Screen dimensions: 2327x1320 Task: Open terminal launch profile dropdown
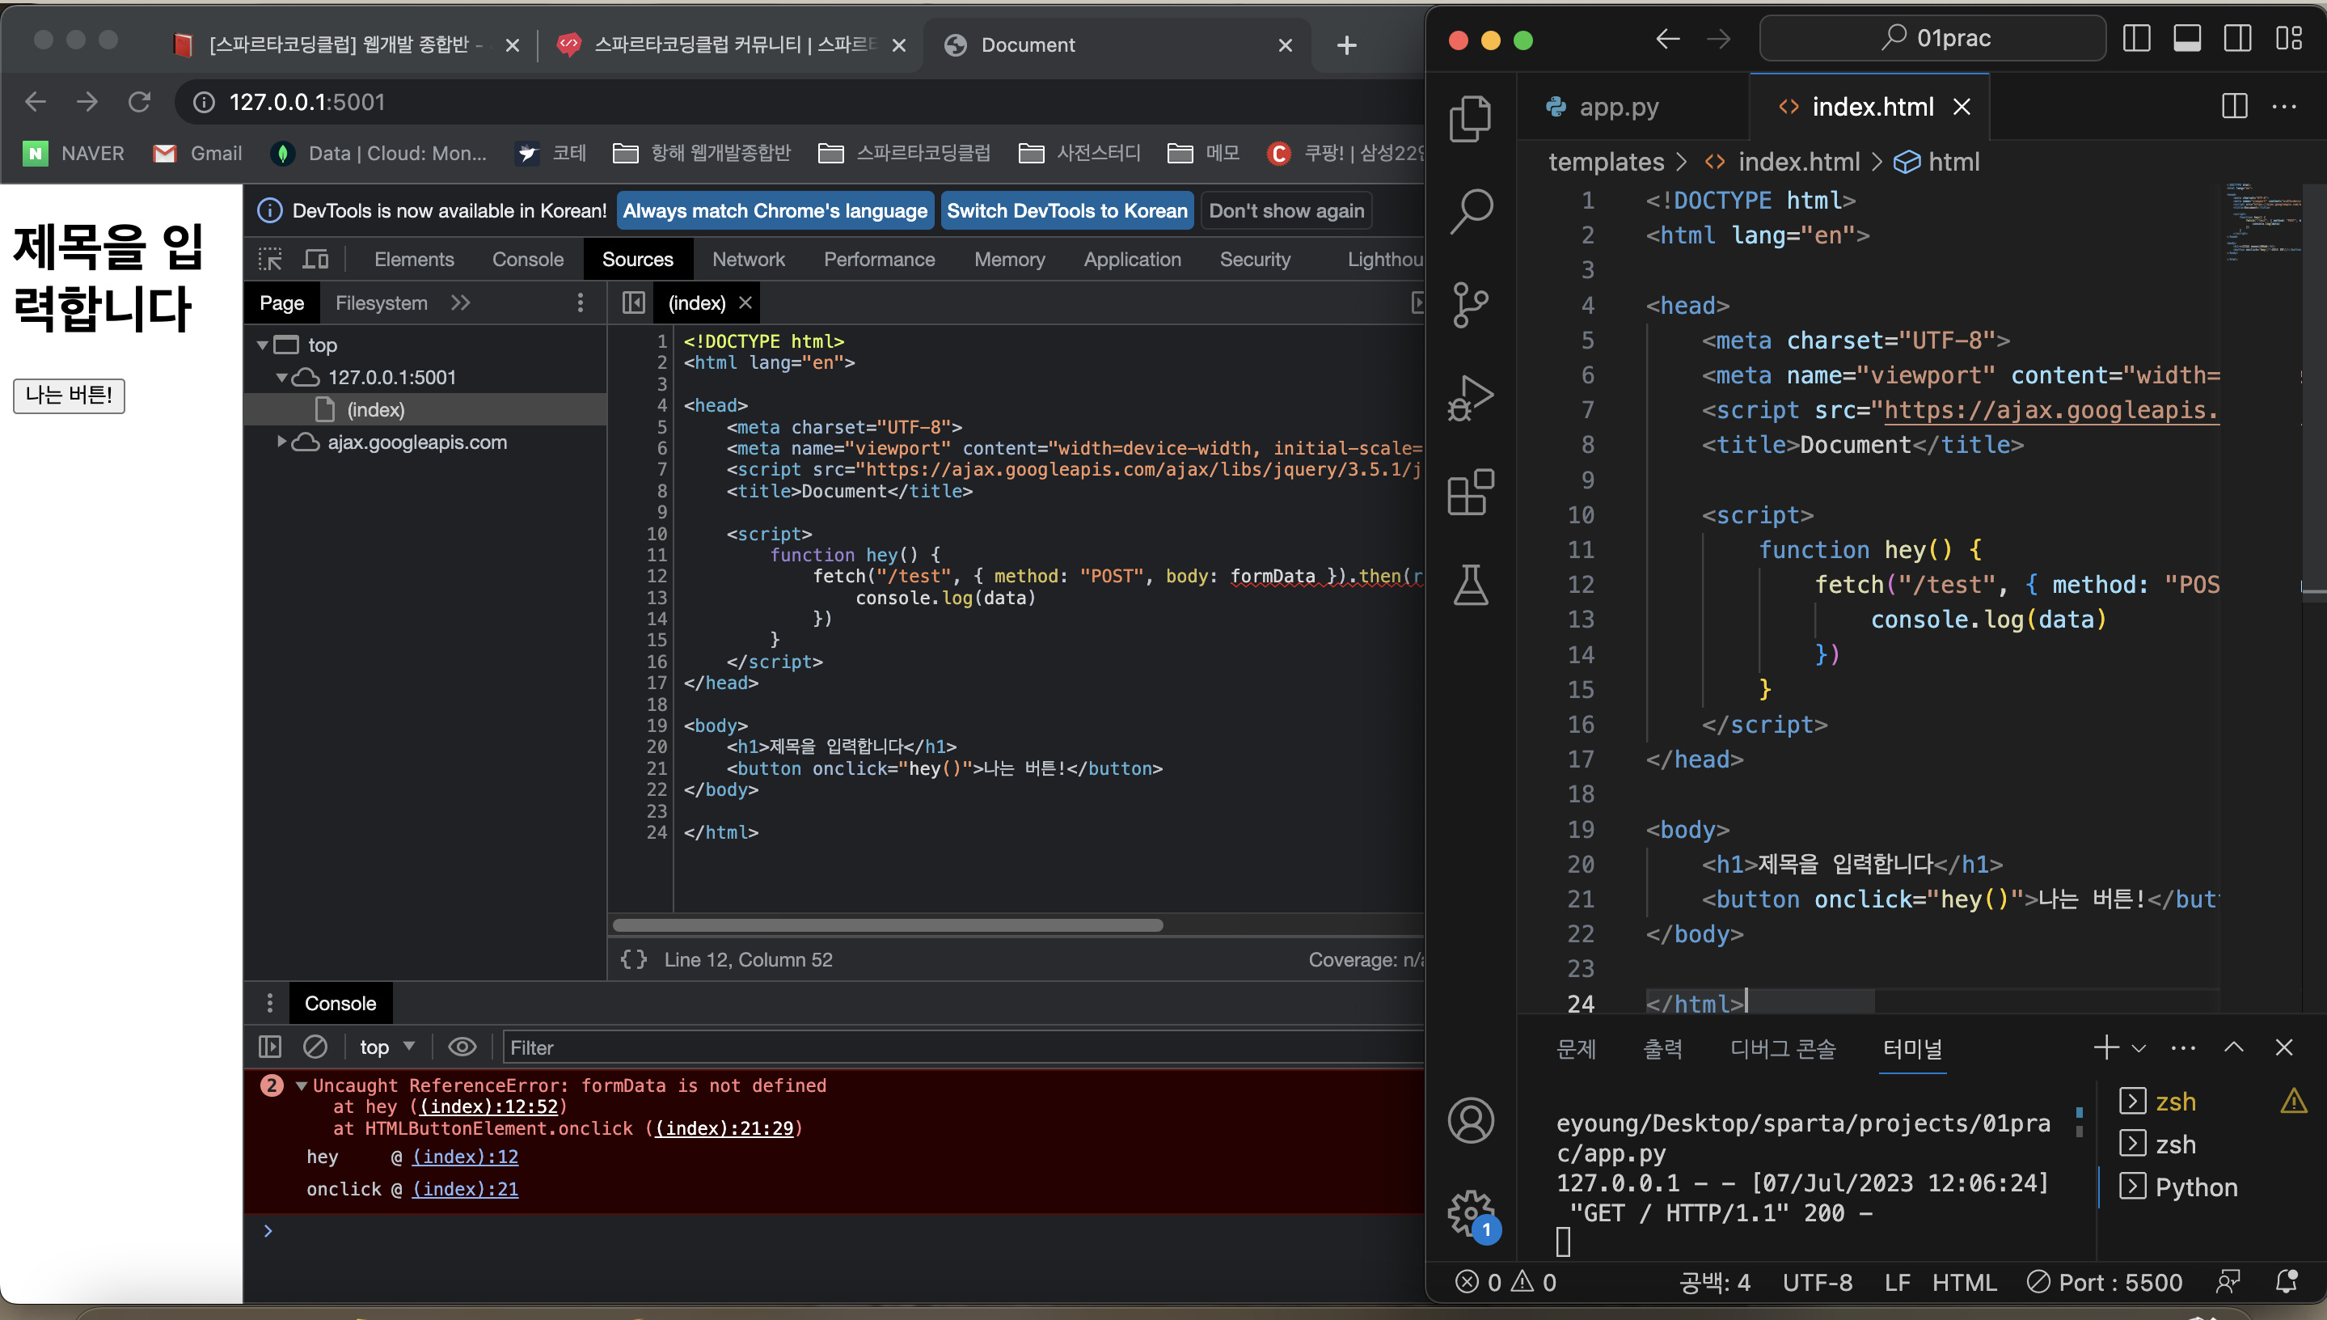click(2139, 1048)
